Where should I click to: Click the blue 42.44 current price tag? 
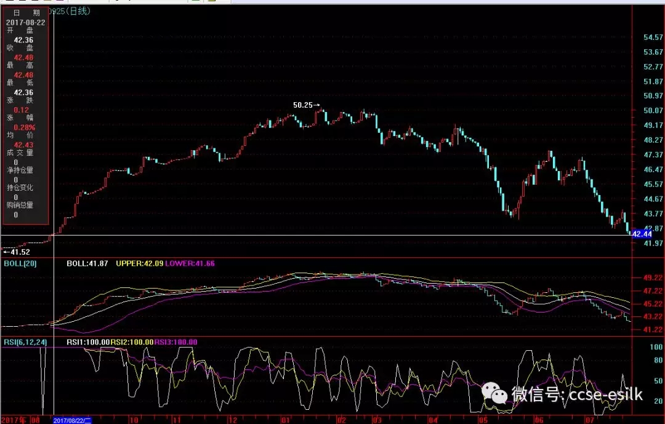[x=642, y=234]
